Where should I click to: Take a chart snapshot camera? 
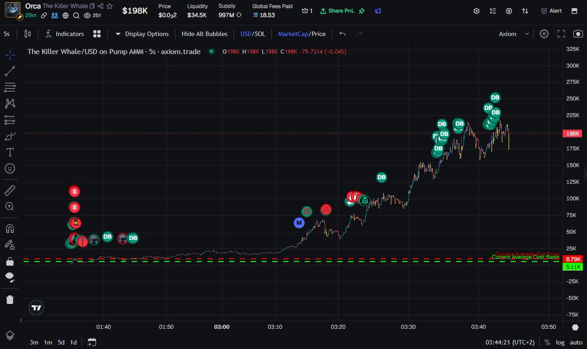point(578,34)
